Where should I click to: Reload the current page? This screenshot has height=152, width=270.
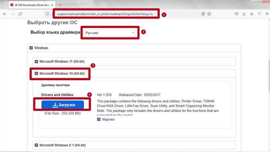(20, 14)
